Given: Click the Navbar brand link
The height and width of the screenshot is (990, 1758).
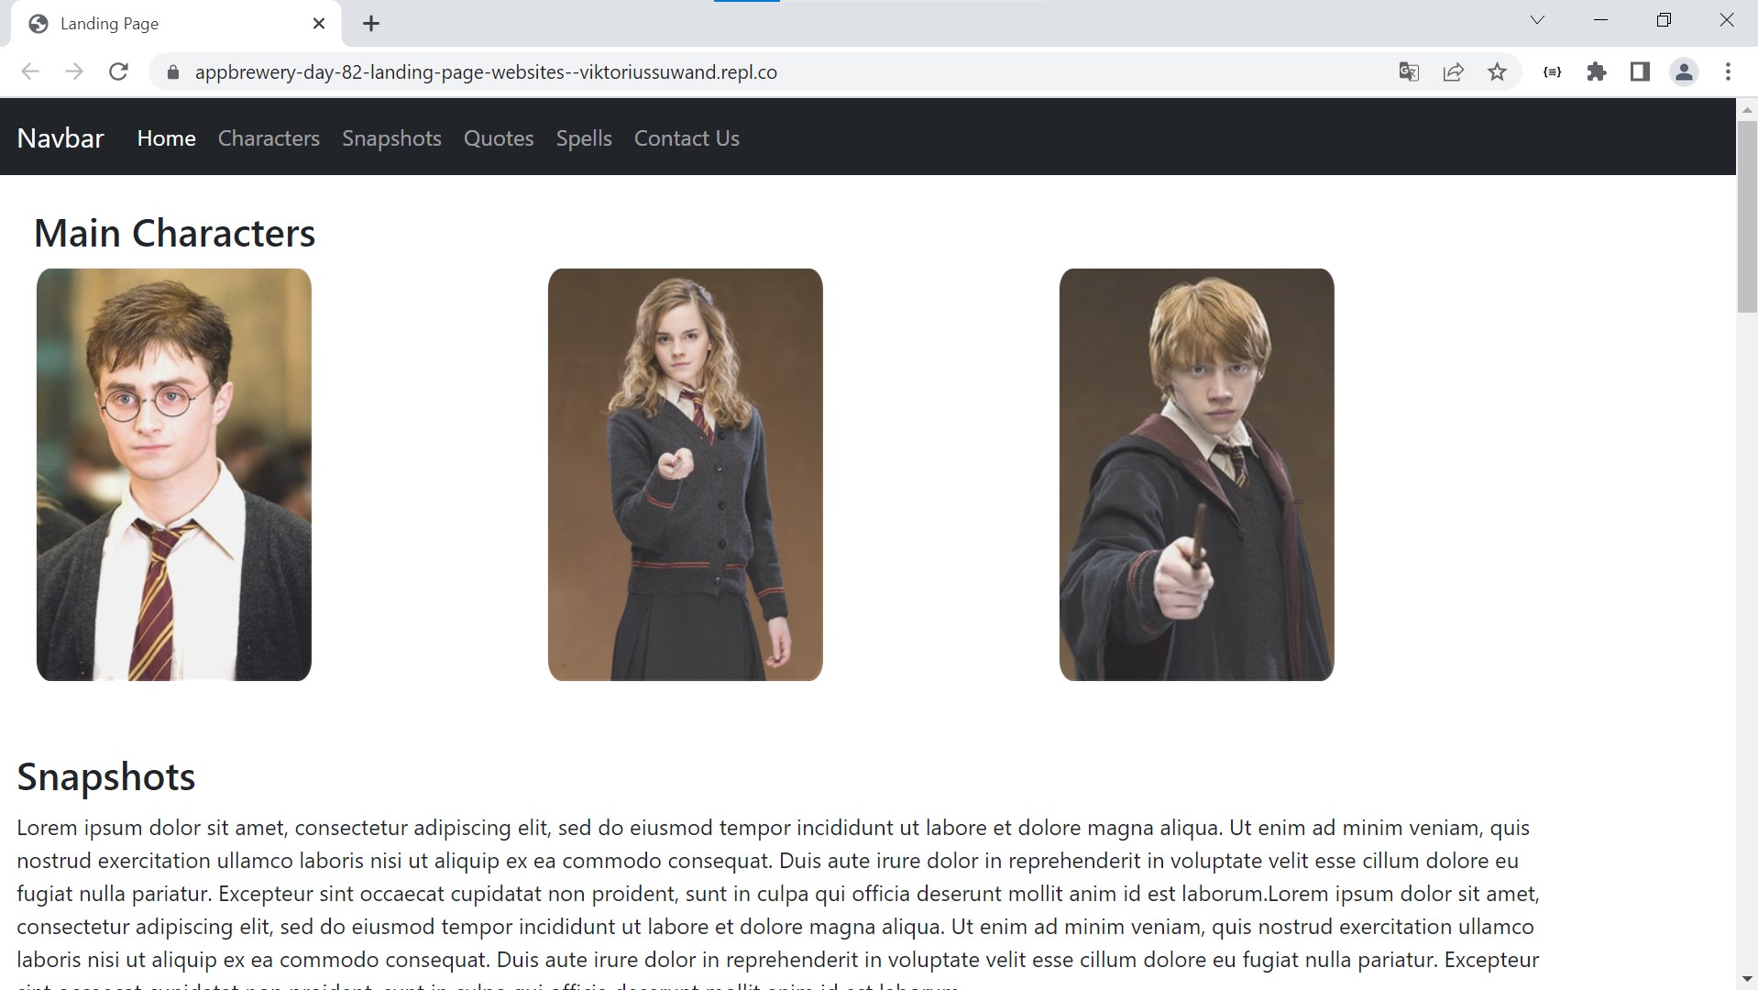Looking at the screenshot, I should click(60, 138).
